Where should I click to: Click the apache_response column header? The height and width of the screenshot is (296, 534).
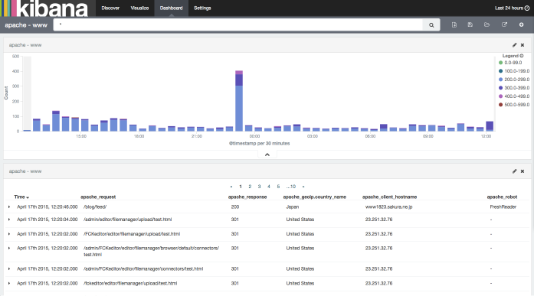tap(247, 197)
